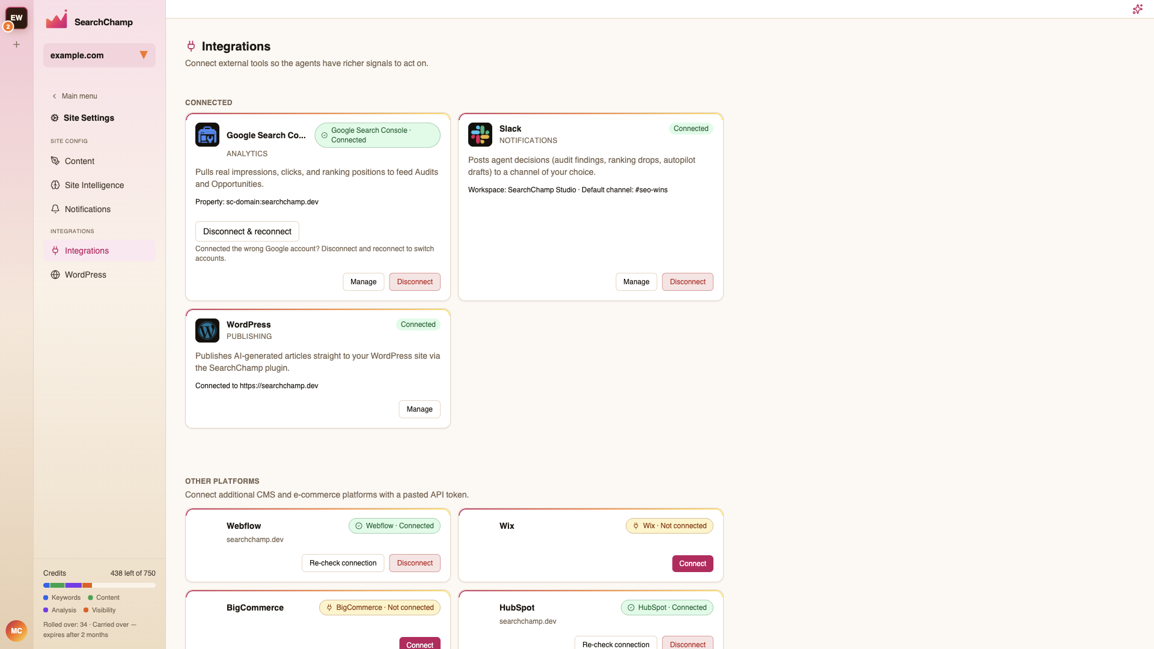This screenshot has height=649, width=1154.
Task: Click the Content green legend dot
Action: (x=90, y=598)
